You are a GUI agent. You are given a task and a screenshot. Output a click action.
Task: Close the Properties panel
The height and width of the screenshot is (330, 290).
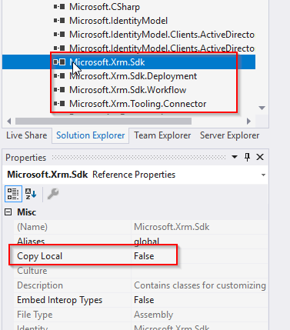point(260,157)
